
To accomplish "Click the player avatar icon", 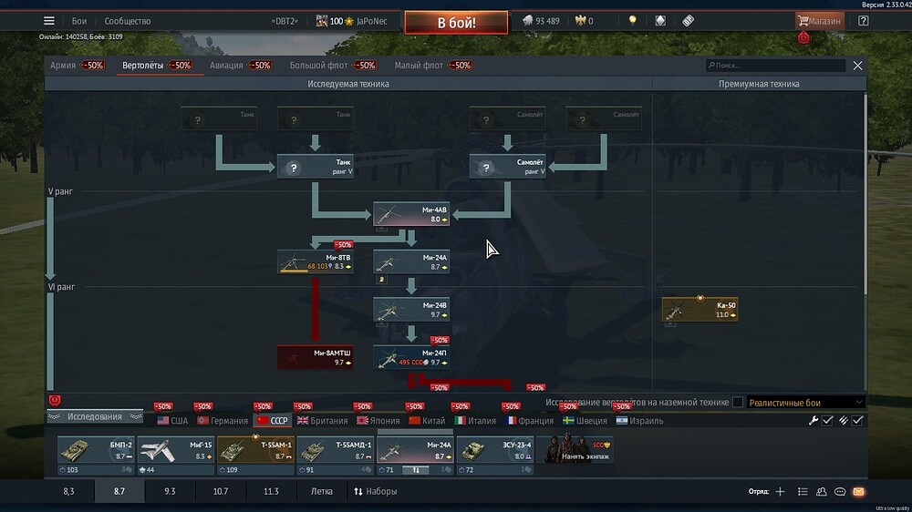I will [322, 21].
